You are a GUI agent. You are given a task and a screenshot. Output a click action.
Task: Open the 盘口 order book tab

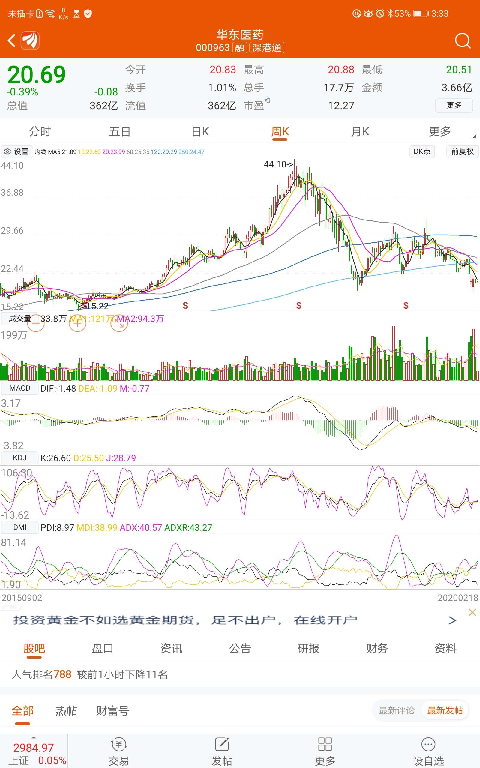pos(103,648)
